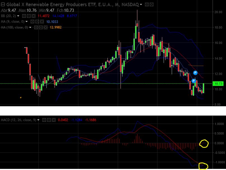Click the 8.00 price axis label
Viewport: 226px width, 170px height.
click(x=218, y=105)
